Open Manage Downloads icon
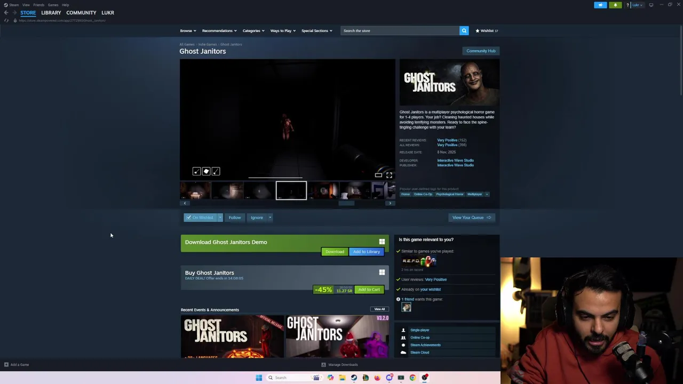Image resolution: width=683 pixels, height=384 pixels. tap(323, 365)
